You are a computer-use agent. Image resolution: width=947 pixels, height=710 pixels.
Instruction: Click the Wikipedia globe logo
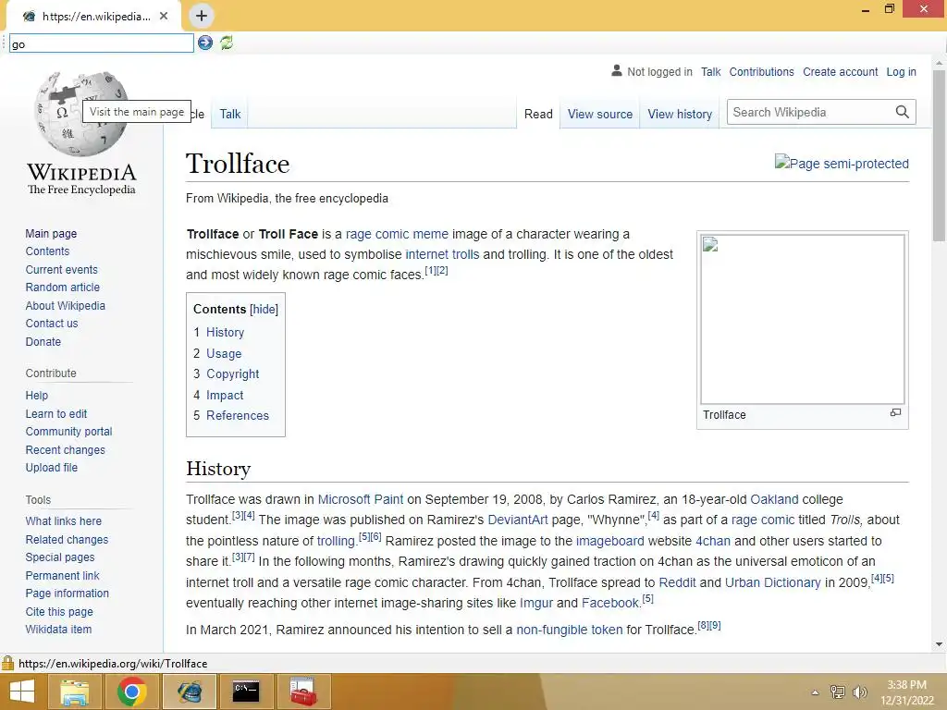point(81,114)
